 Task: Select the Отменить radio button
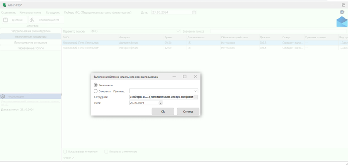pyautogui.click(x=96, y=91)
